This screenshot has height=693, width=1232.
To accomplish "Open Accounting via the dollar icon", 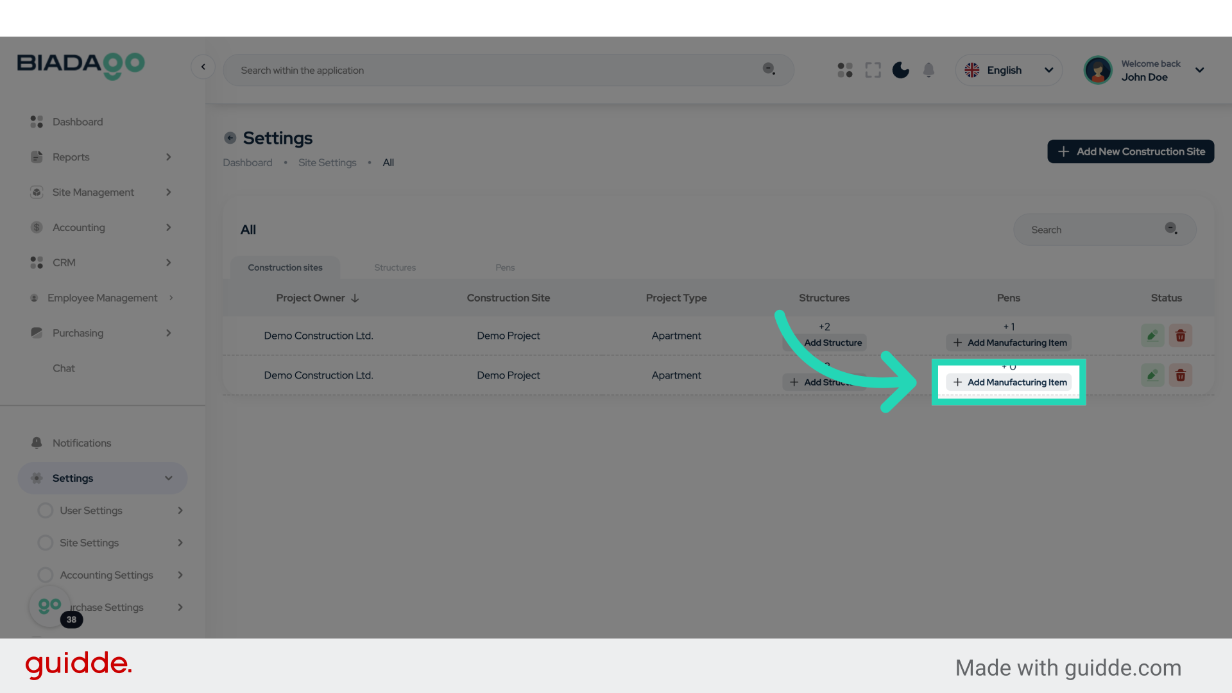I will (36, 227).
